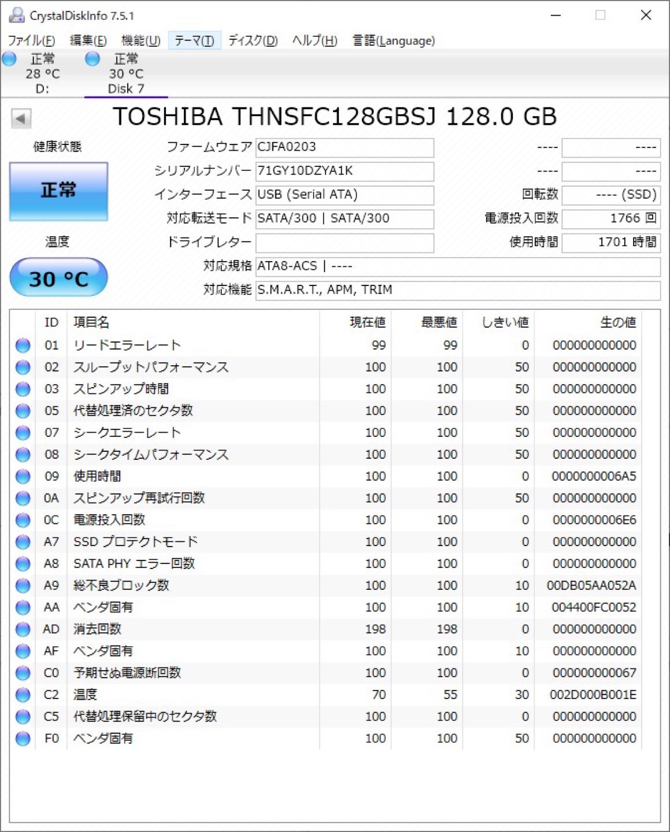Click the status icon for リードエラーレート
The width and height of the screenshot is (670, 832).
pos(23,346)
